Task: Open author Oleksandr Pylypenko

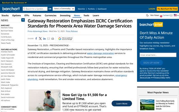Action: (10, 85)
